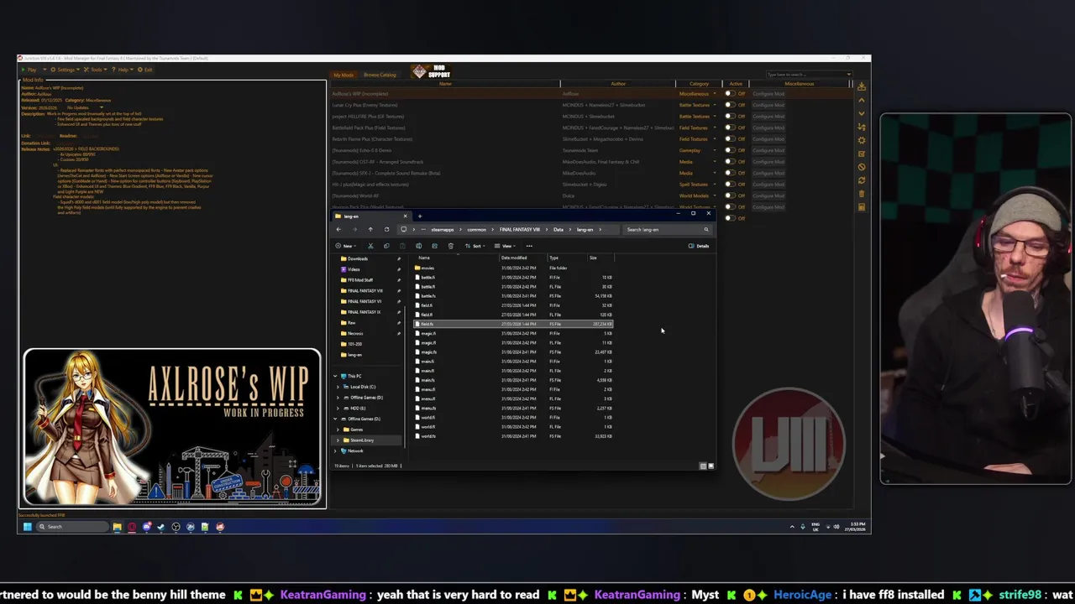Toggle Active switch for AxlRose's WIP mod
This screenshot has height=604, width=1075.
729,94
